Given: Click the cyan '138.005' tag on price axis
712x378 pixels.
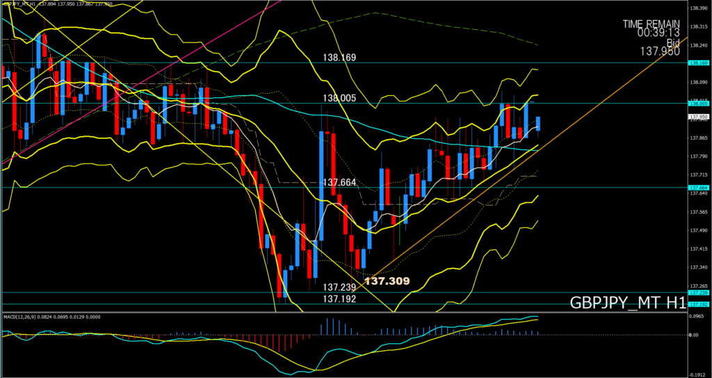Looking at the screenshot, I should (697, 104).
